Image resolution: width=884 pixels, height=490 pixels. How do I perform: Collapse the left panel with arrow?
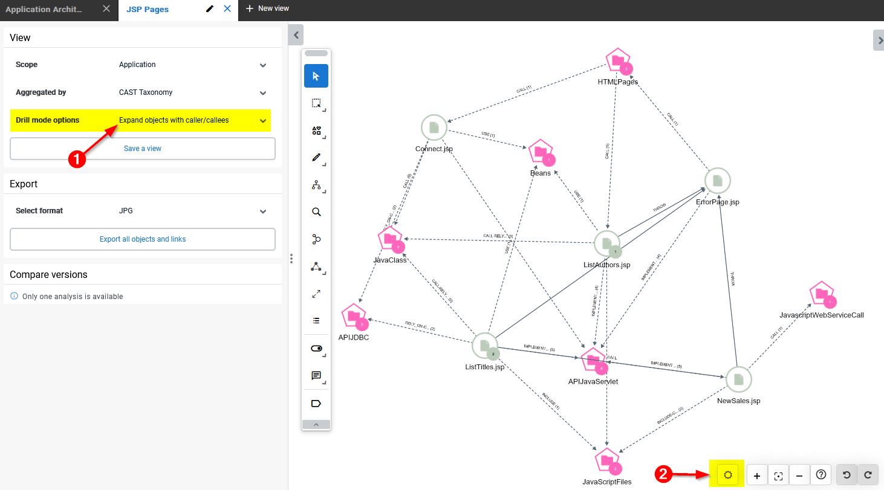(x=296, y=35)
